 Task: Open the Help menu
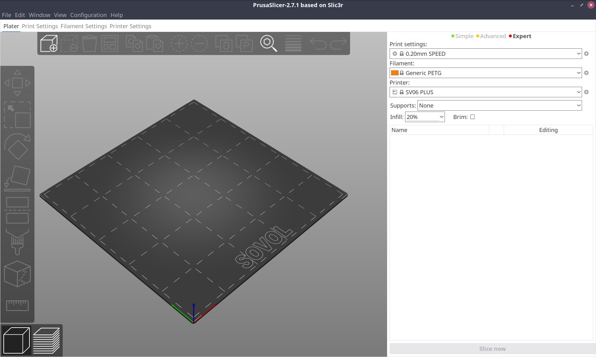point(117,15)
